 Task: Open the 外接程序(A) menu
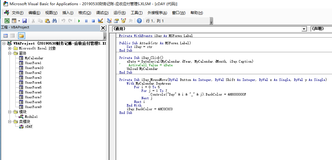pyautogui.click(x=157, y=13)
